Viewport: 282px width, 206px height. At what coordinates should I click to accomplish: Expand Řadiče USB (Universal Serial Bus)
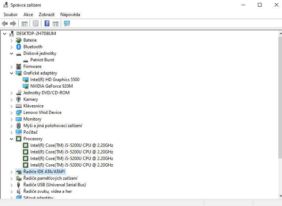point(11,185)
